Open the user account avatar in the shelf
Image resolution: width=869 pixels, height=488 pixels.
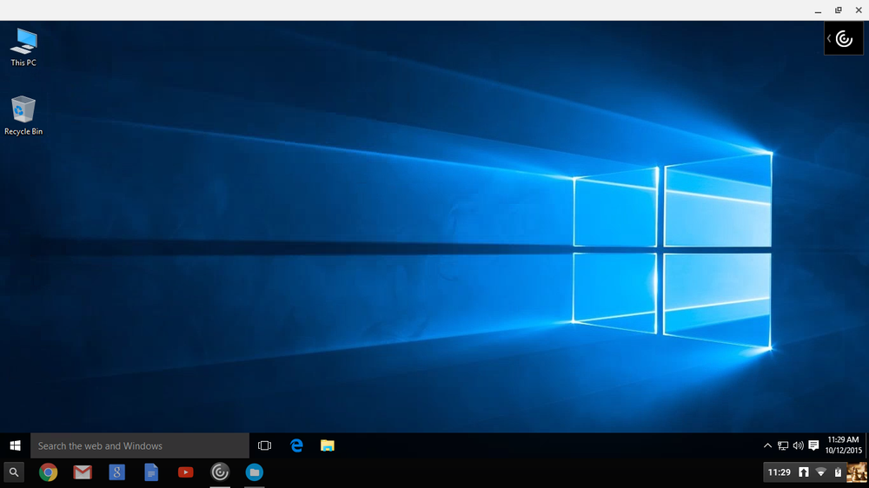(856, 472)
